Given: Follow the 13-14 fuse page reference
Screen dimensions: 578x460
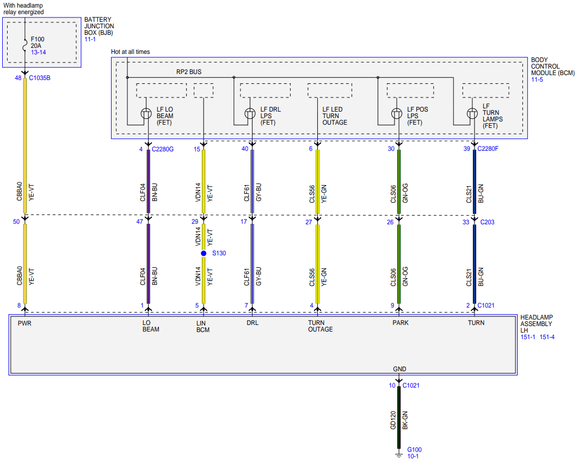Looking at the screenshot, I should pos(38,52).
